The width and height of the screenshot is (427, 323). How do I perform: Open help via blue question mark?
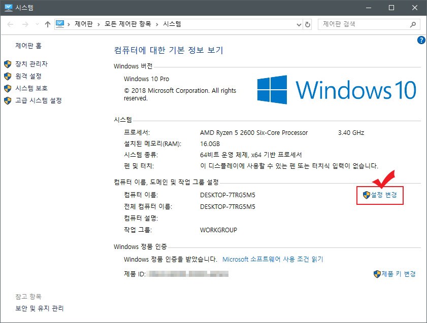click(421, 40)
